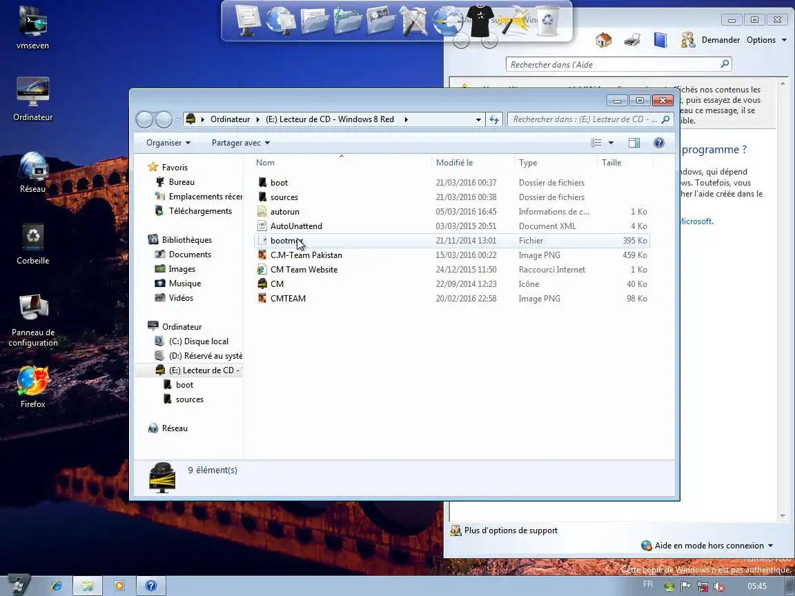Image resolution: width=795 pixels, height=596 pixels.
Task: Open the music folder in the dock
Action: click(x=347, y=20)
